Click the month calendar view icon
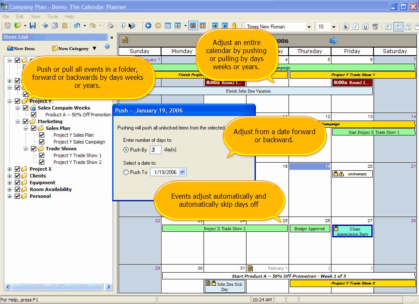The width and height of the screenshot is (419, 304). (168, 25)
